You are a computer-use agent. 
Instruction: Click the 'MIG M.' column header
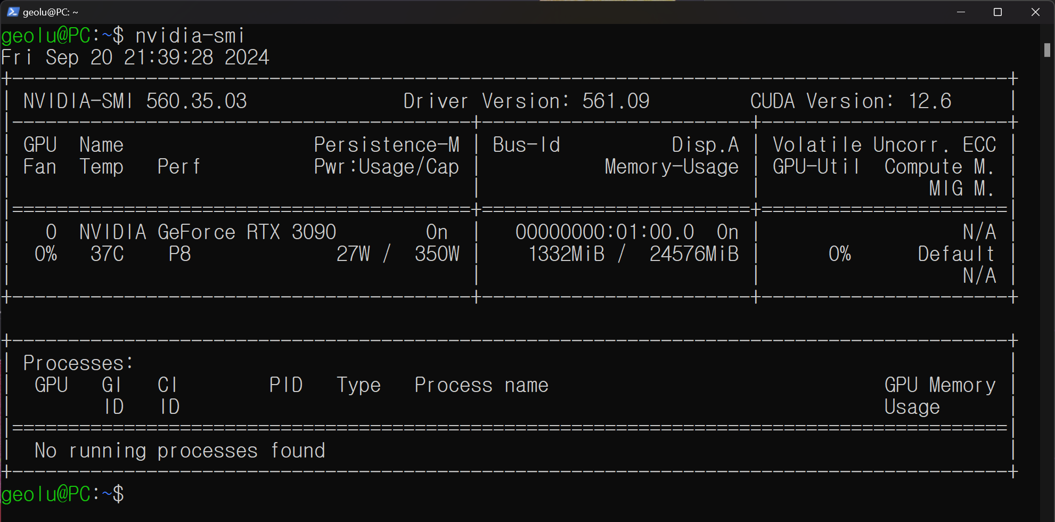click(x=962, y=189)
